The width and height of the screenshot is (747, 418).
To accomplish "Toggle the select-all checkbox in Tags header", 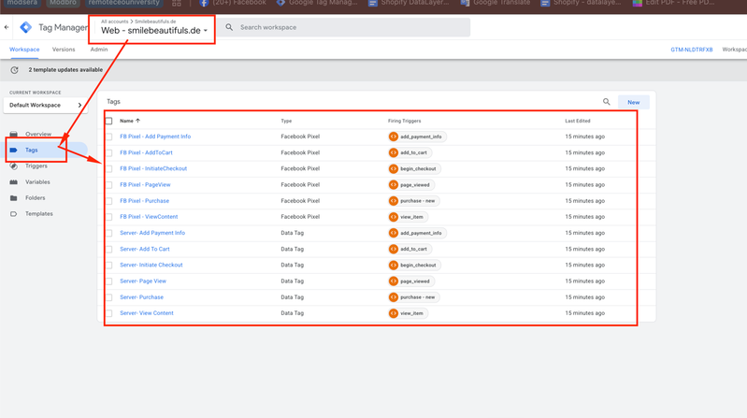I will (109, 121).
